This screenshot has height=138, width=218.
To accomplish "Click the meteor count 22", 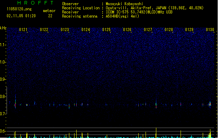I will tap(50, 16).
